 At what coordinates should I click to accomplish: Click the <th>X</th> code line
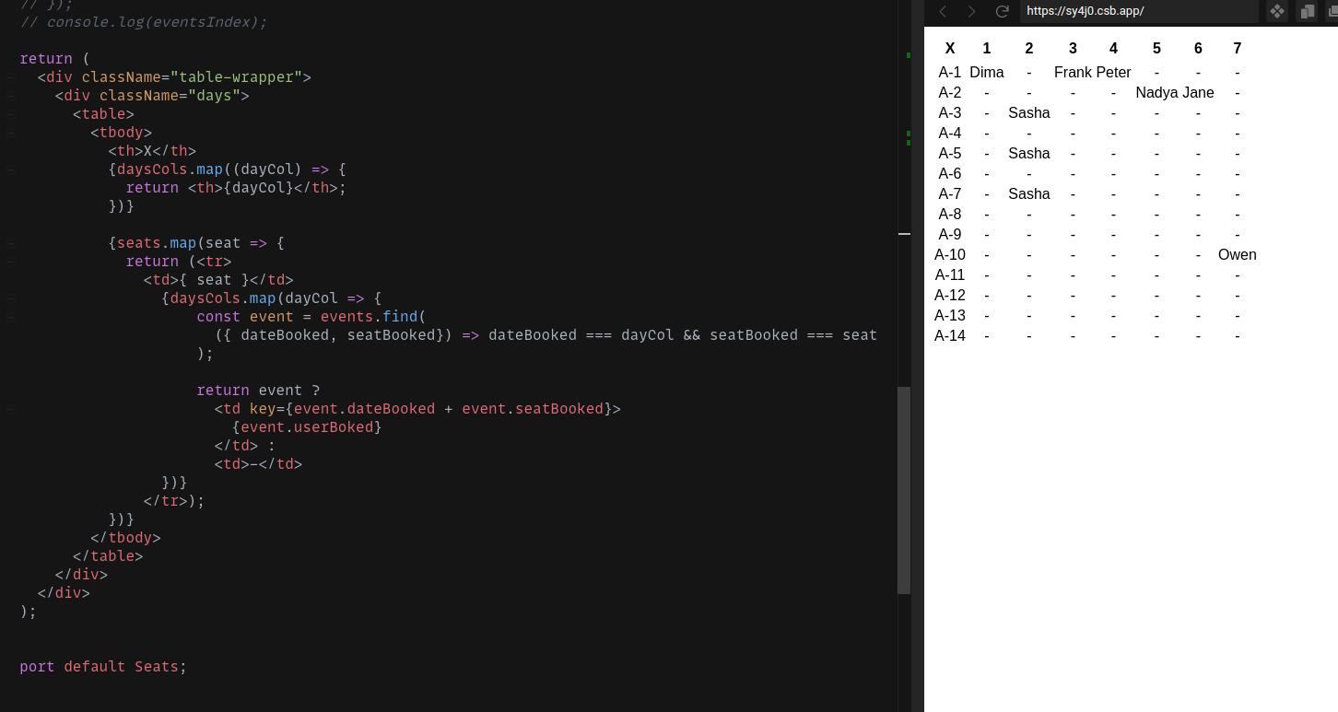(152, 151)
